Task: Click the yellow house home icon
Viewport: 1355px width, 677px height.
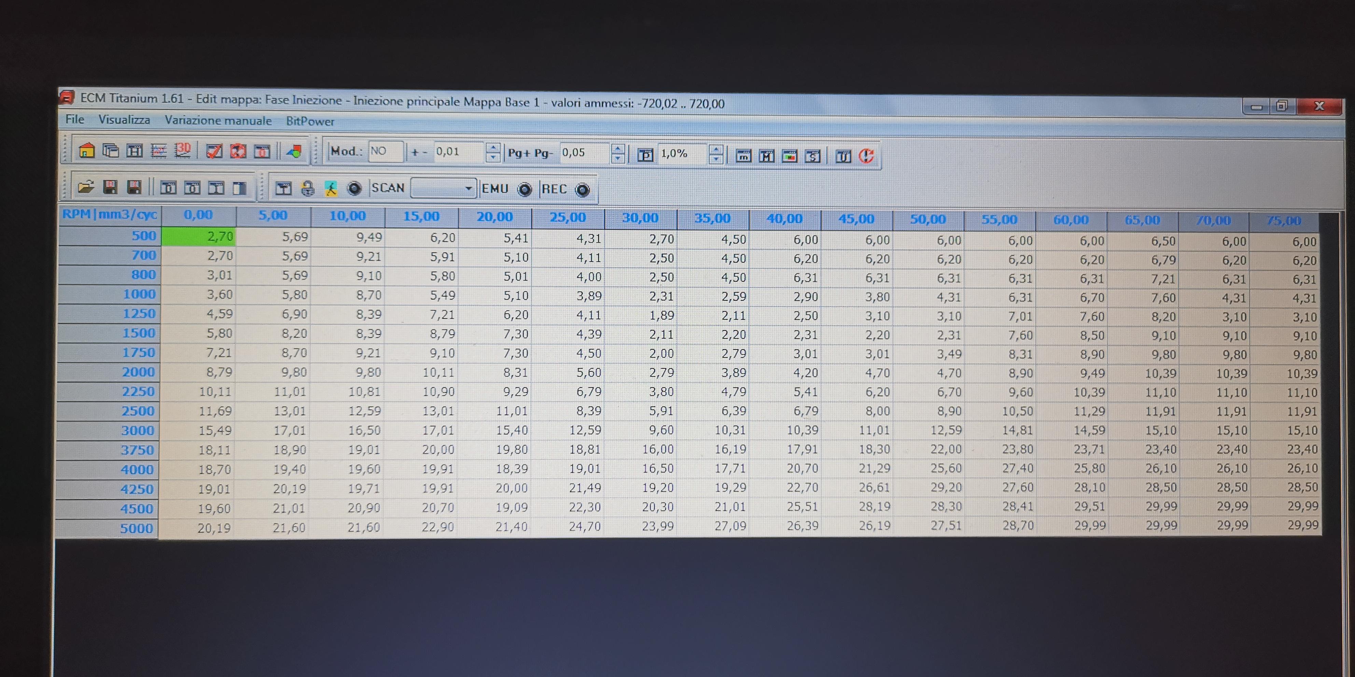Action: click(x=87, y=151)
